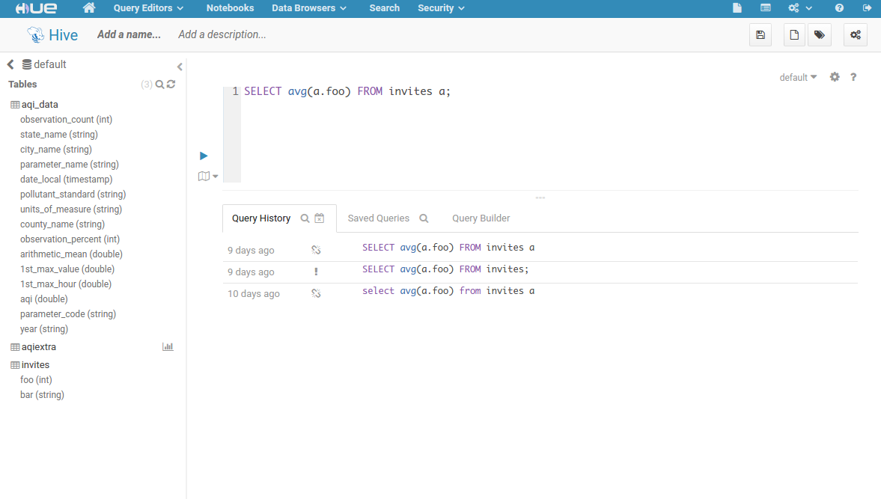Open the editor settings gear icon
Viewport: 881px width, 499px height.
pos(835,77)
